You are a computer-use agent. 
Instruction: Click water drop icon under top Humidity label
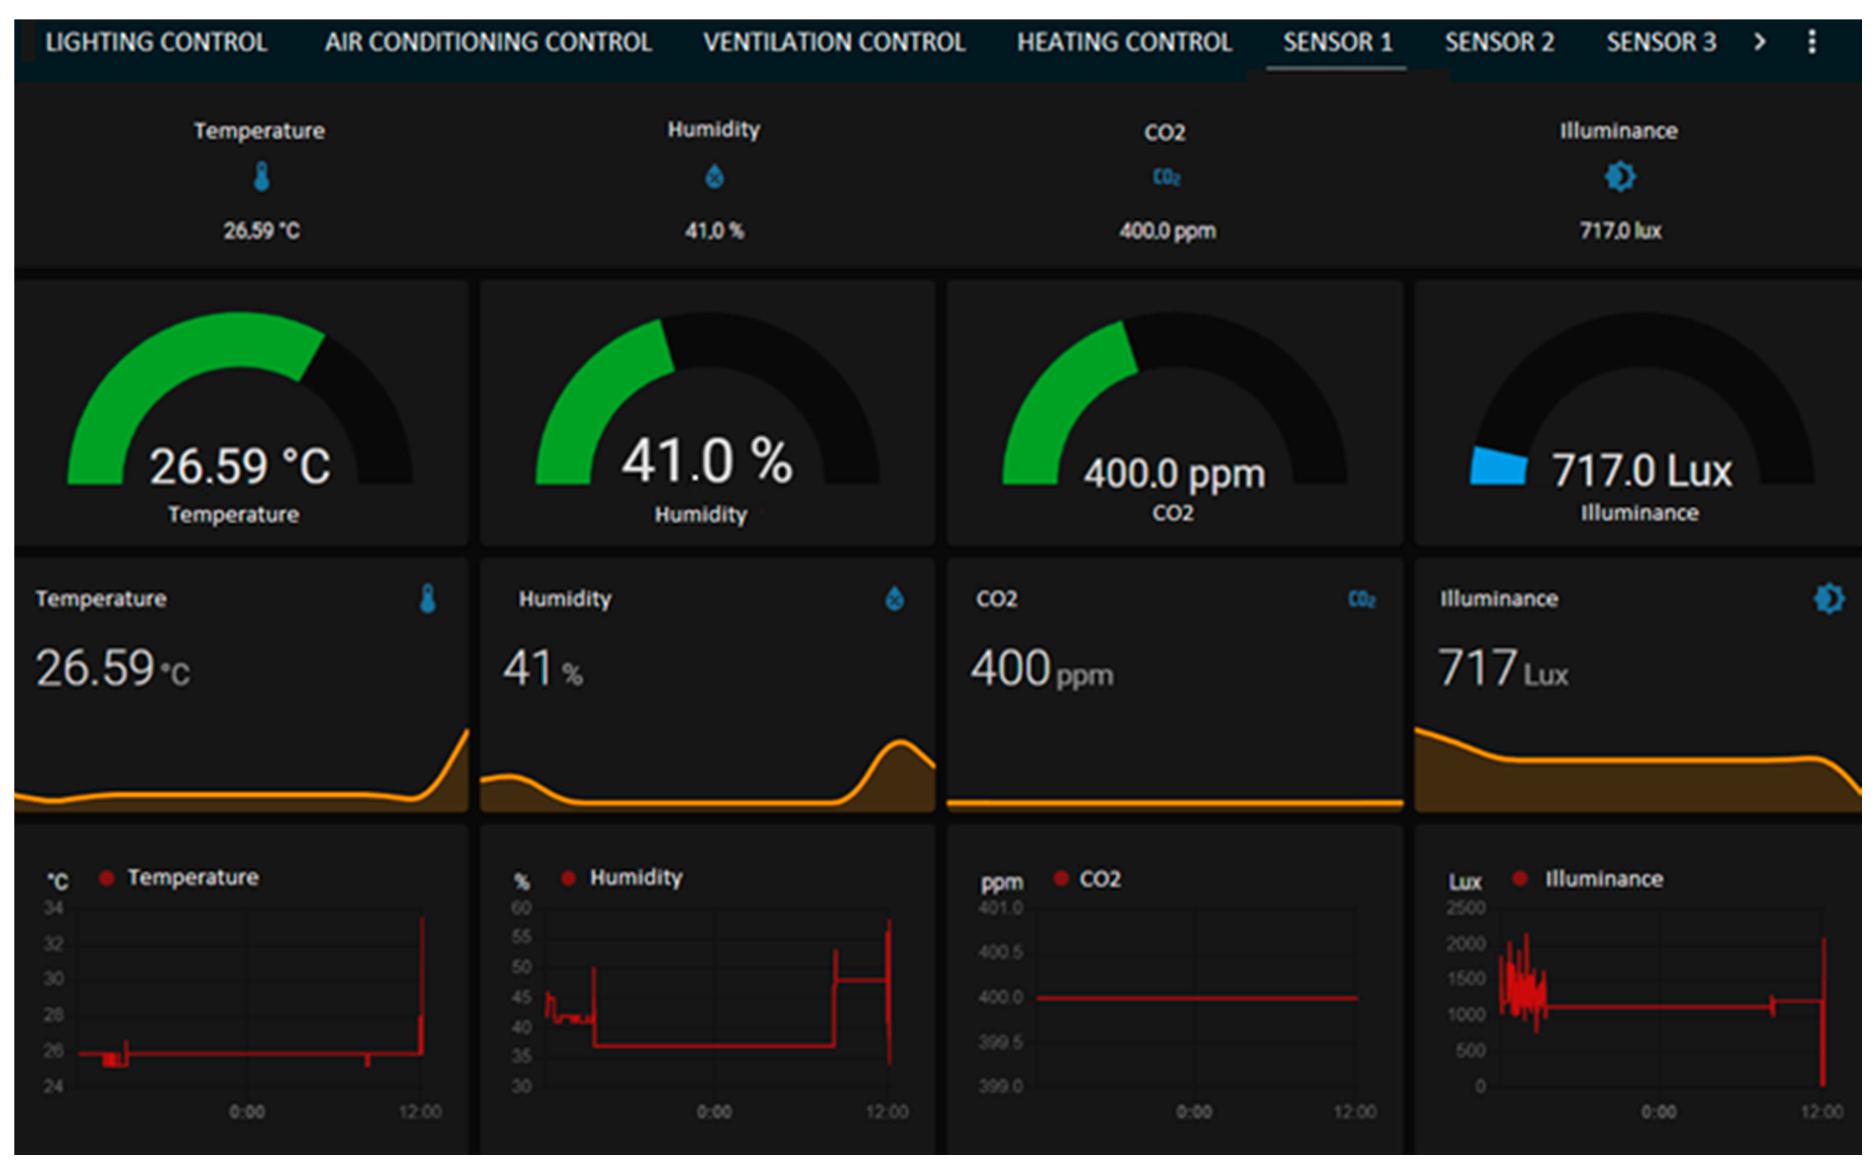coord(714,177)
